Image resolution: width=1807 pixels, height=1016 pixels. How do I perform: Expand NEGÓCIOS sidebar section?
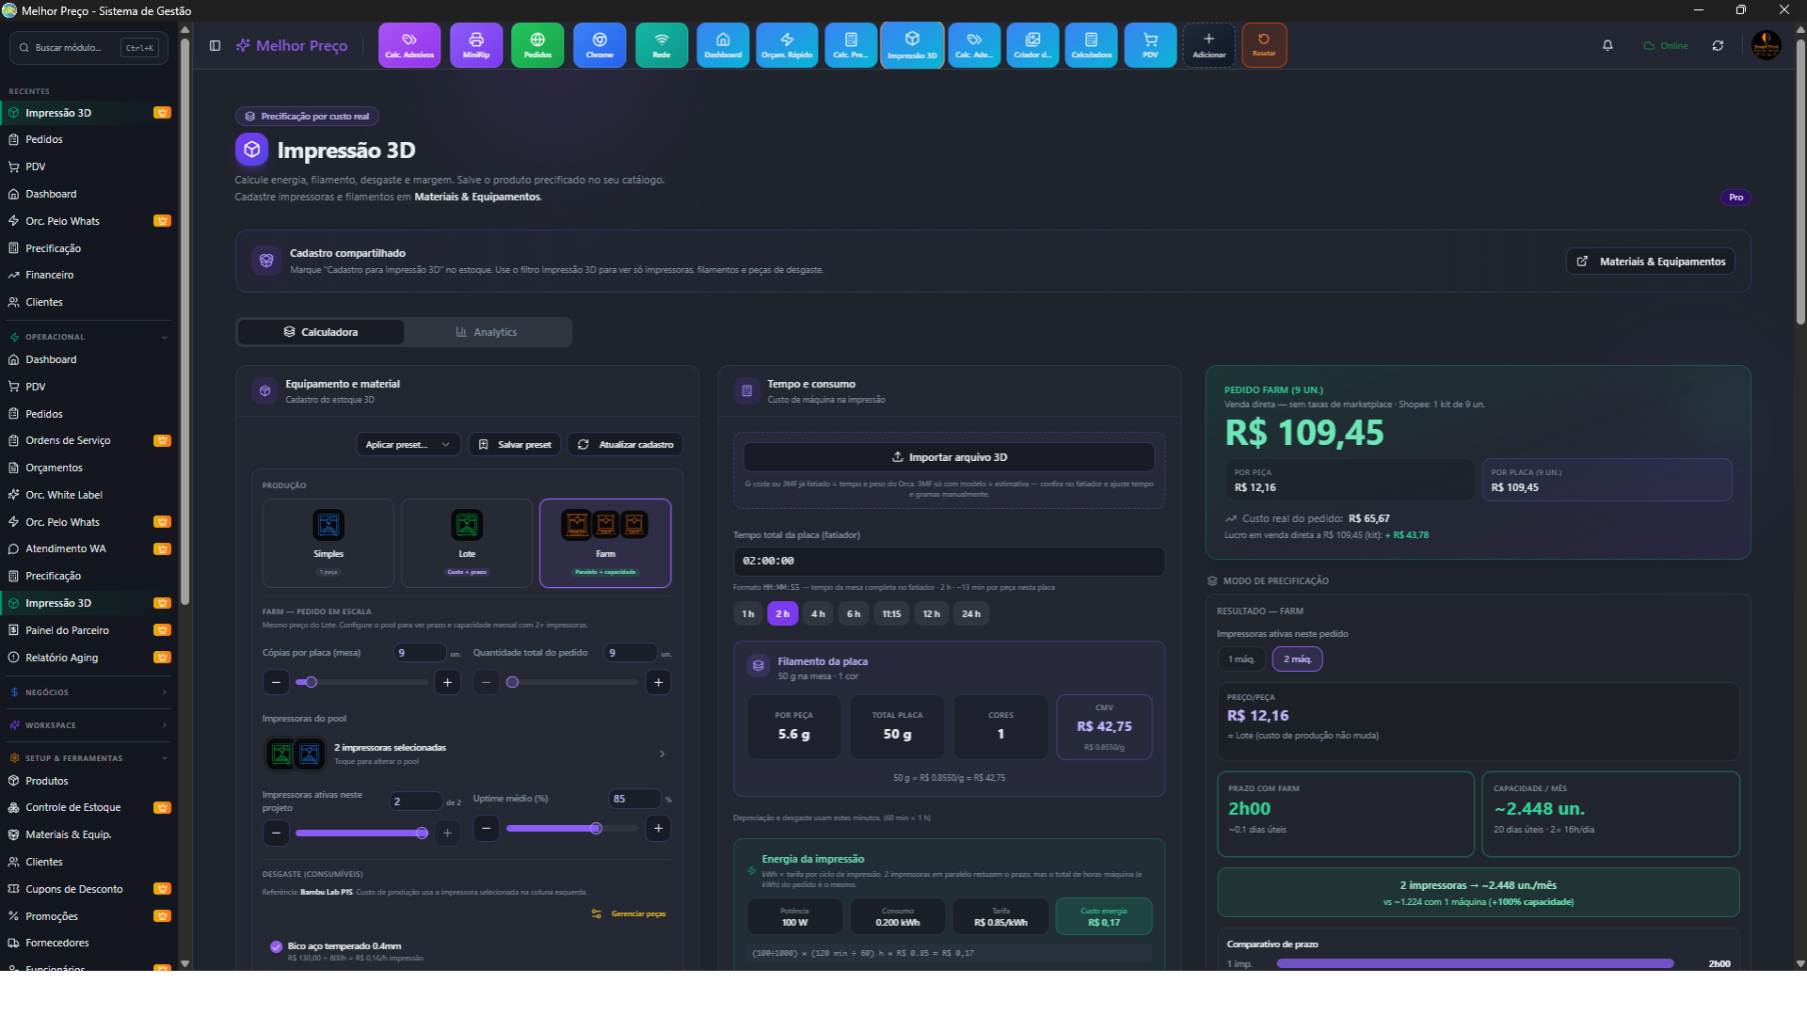click(x=88, y=692)
